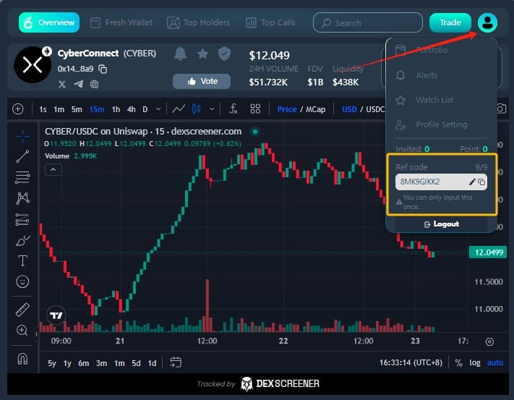Copy the CyberConnect contract address
The width and height of the screenshot is (514, 400).
click(103, 69)
